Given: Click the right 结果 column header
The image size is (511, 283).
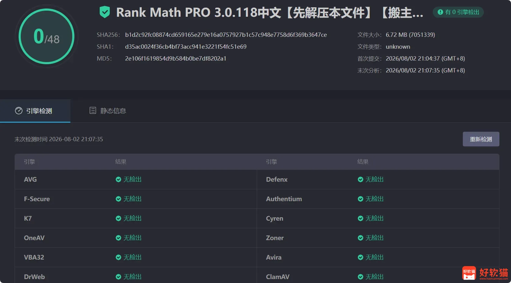Looking at the screenshot, I should click(x=363, y=162).
